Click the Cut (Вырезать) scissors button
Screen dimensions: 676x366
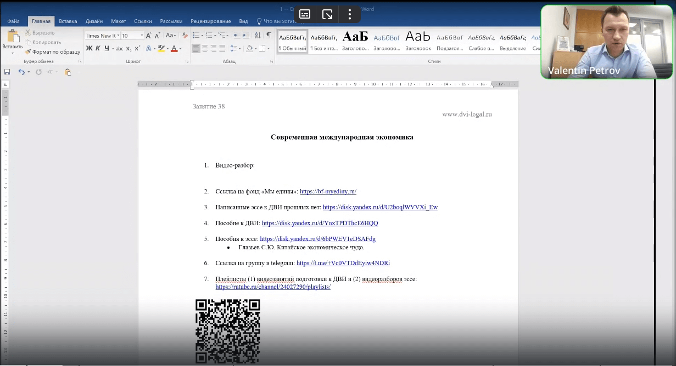pyautogui.click(x=39, y=33)
